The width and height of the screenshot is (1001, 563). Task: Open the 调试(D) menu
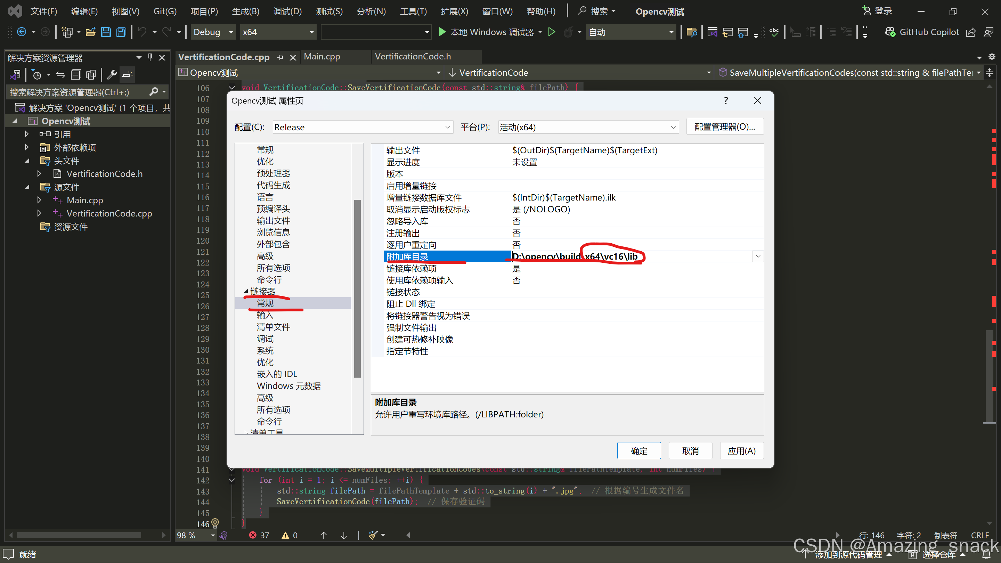coord(287,11)
